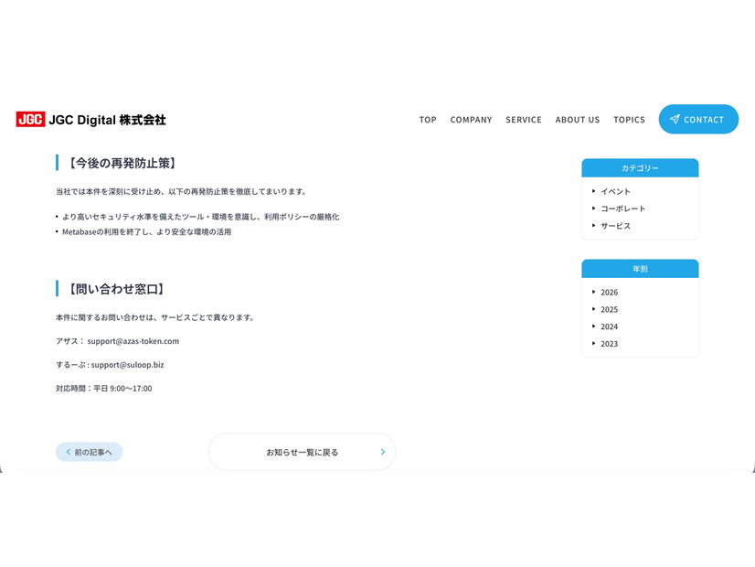This screenshot has width=755, height=567.
Task: Click the text 対応時間：平日 9:00〜17:00
Action: click(x=103, y=389)
